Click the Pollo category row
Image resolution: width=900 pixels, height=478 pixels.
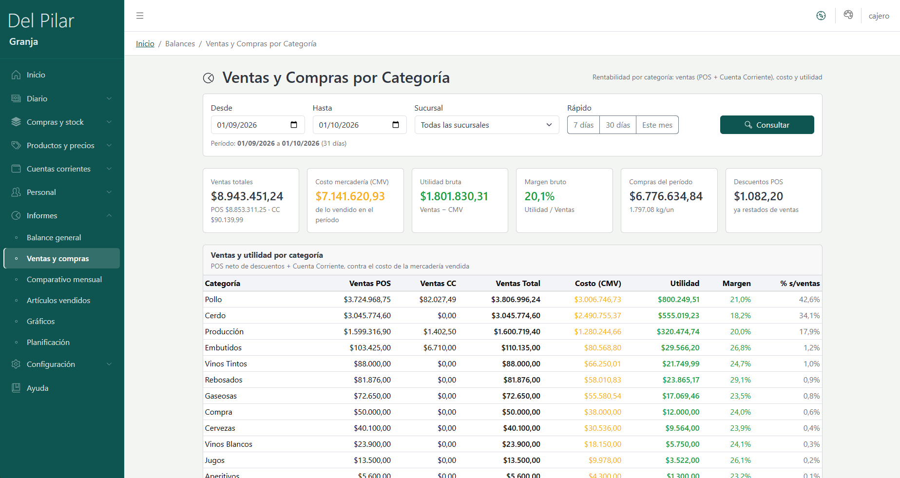point(512,299)
